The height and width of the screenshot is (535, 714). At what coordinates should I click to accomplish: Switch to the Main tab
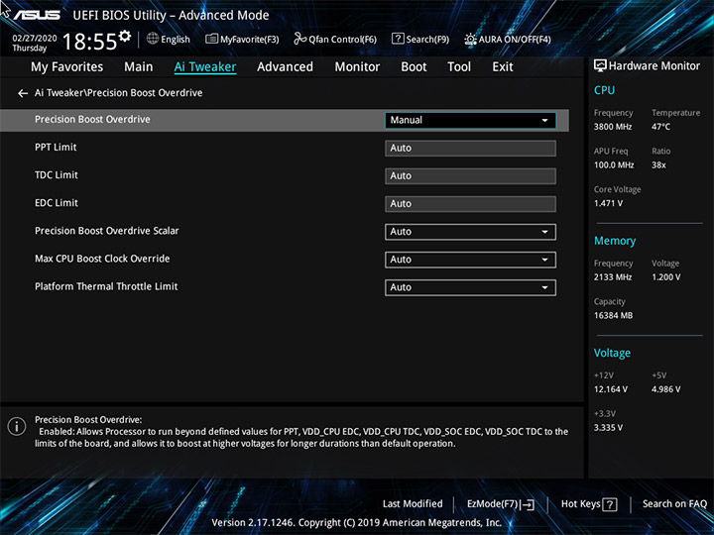tap(139, 67)
